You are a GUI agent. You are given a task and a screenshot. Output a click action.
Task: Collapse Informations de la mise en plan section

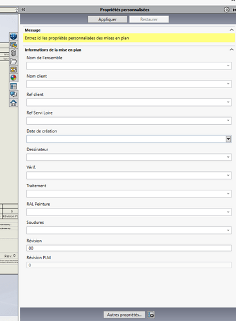231,50
